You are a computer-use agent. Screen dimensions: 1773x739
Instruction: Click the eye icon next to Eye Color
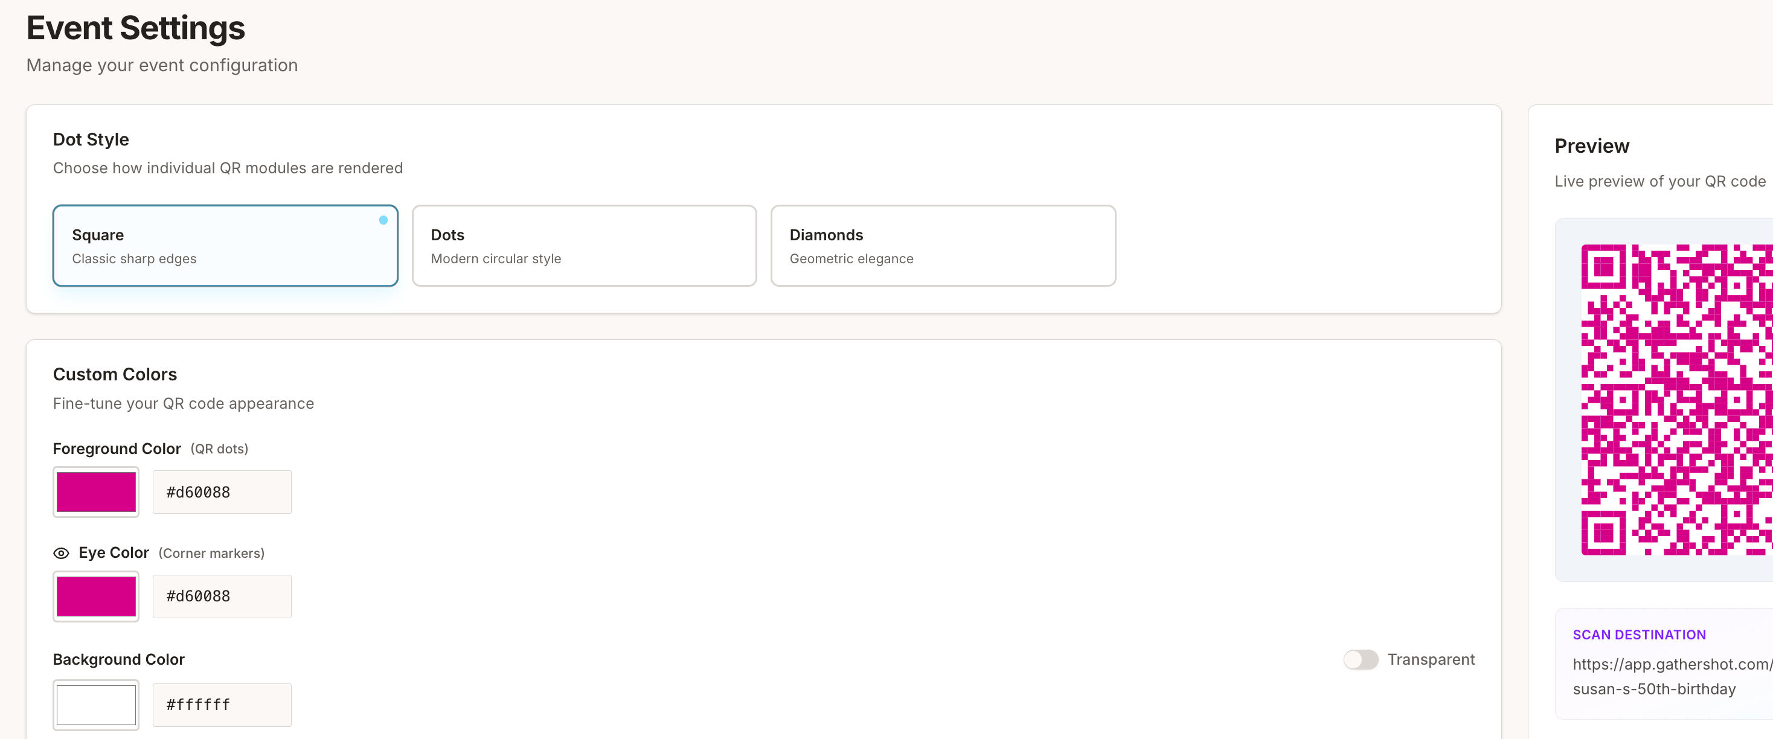(62, 553)
